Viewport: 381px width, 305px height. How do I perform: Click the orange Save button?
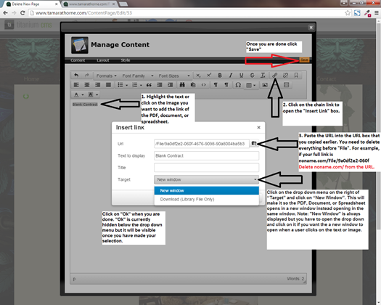[304, 60]
